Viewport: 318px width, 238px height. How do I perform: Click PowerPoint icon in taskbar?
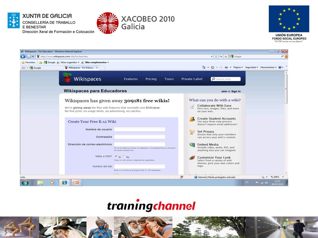coord(76,183)
